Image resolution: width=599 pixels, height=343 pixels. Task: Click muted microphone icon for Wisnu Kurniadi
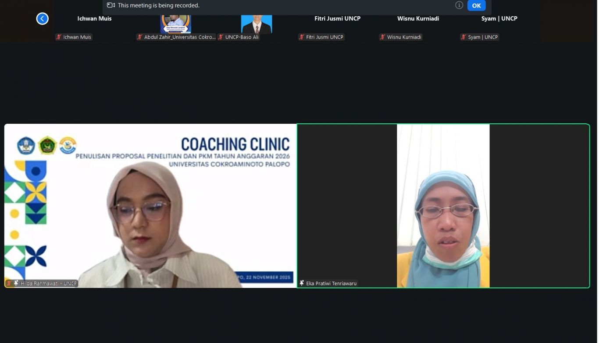point(383,37)
